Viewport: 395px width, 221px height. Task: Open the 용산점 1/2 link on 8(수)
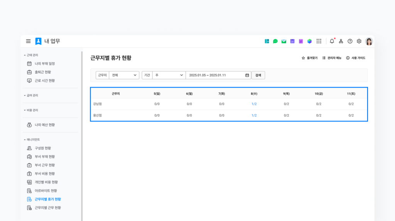(x=254, y=115)
